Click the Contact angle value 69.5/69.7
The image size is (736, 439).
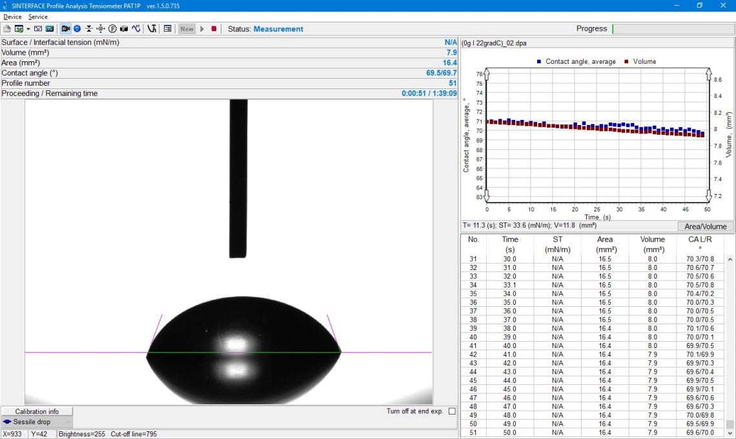click(441, 73)
